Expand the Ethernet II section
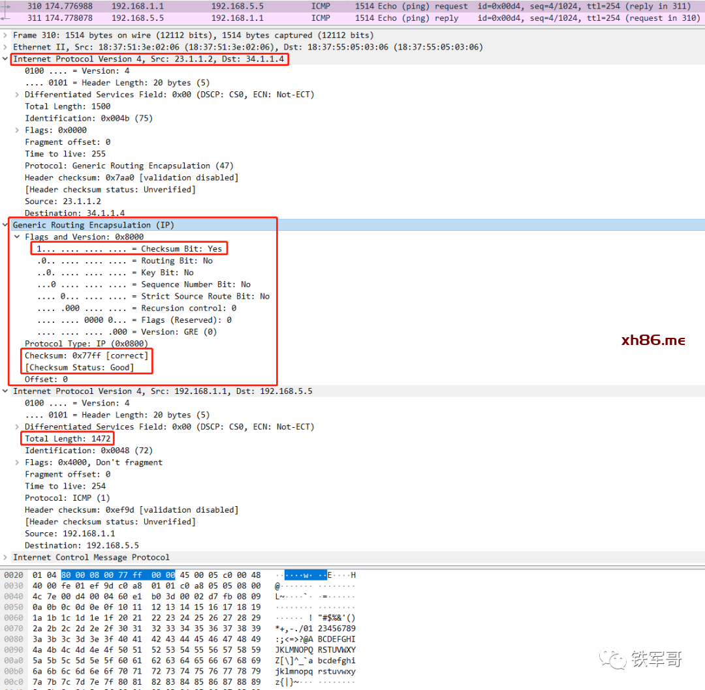The image size is (705, 690). (x=7, y=47)
